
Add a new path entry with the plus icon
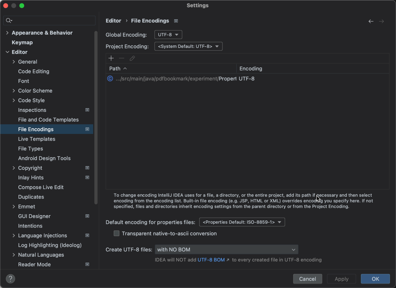[x=111, y=58]
